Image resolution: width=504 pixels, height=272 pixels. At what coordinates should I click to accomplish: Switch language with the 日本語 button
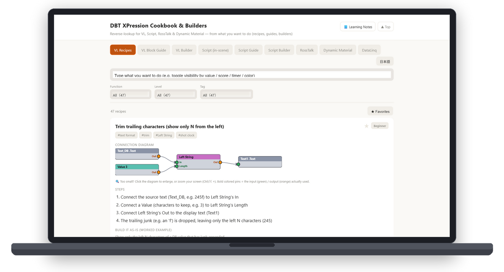(x=385, y=61)
